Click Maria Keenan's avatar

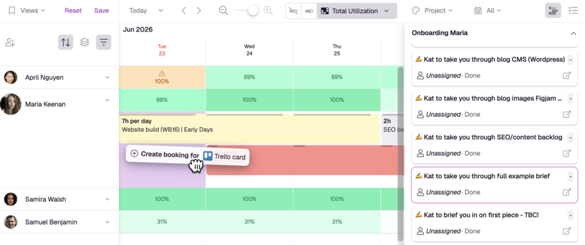pos(11,104)
